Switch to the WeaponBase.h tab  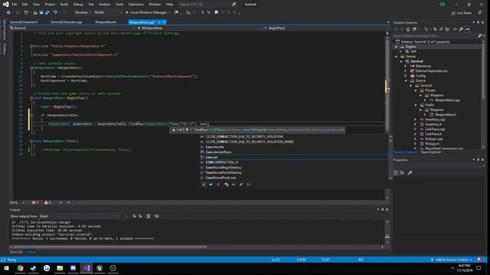click(x=106, y=22)
